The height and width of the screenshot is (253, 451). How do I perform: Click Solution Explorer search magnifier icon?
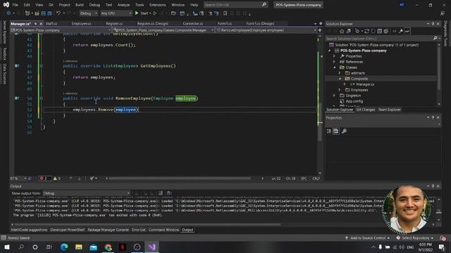(x=435, y=38)
